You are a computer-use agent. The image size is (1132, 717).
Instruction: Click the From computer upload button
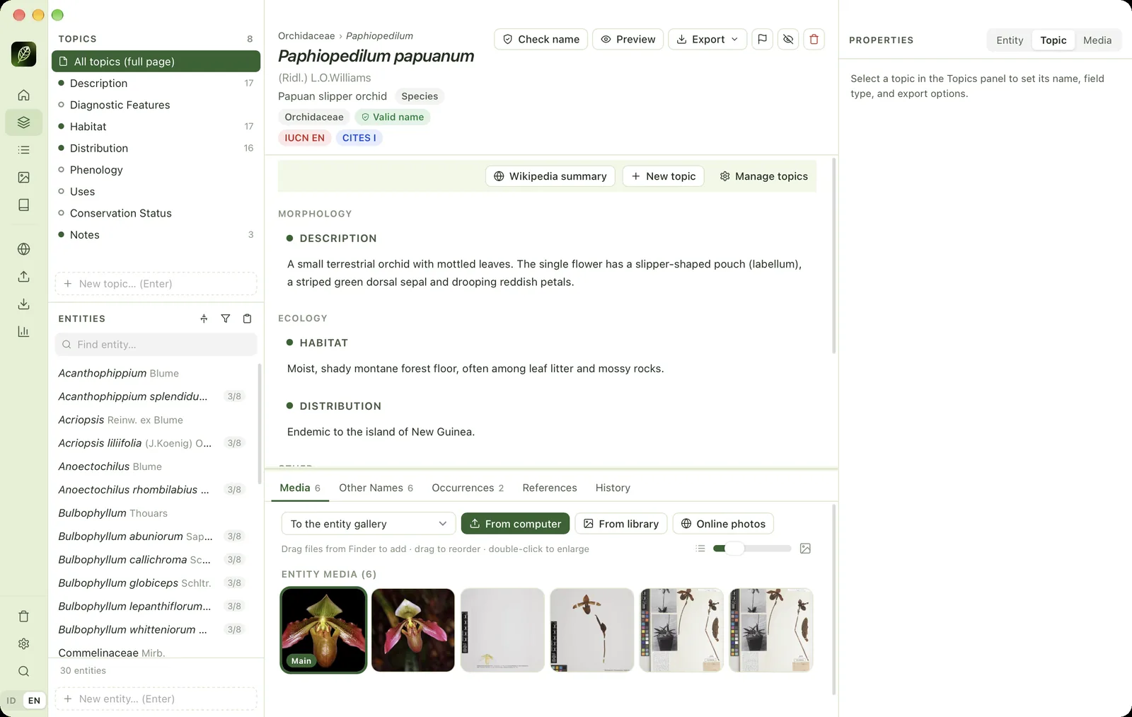click(x=515, y=524)
